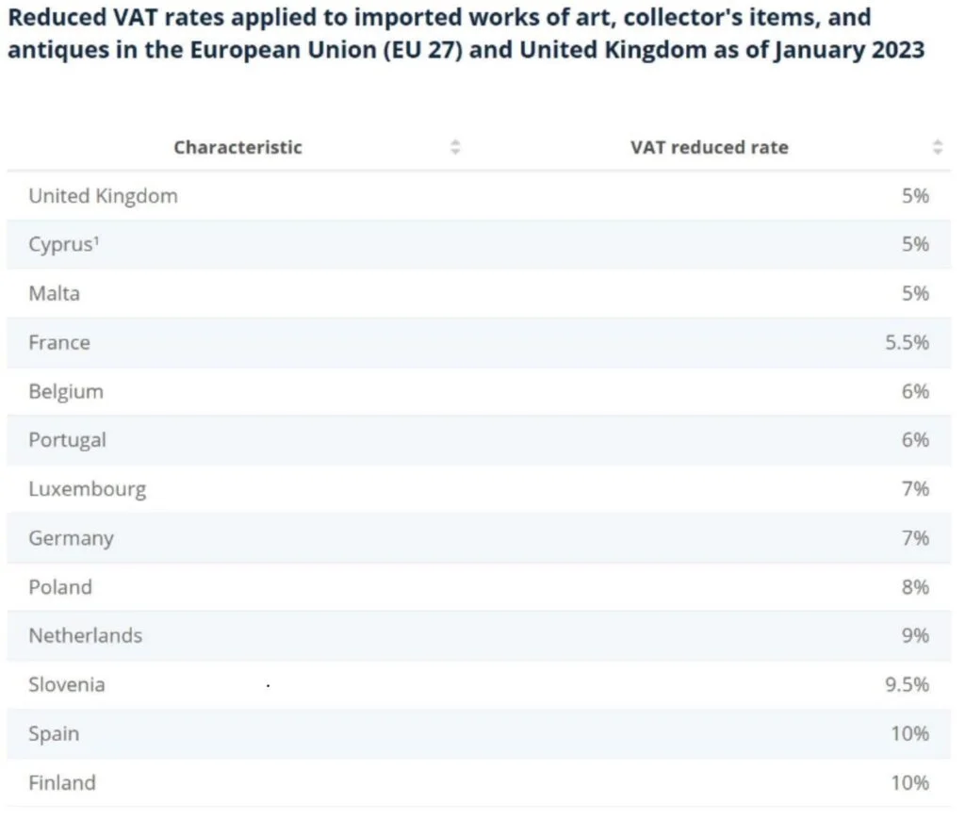Sort table by Characteristic column arrows
The width and height of the screenshot is (965, 819).
(x=455, y=147)
